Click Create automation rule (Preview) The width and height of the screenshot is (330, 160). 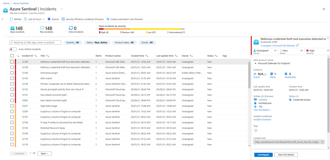(125, 19)
